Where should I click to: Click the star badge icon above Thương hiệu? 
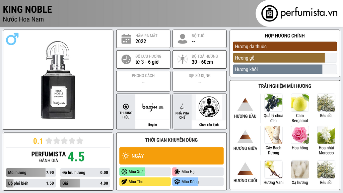pyautogui.click(x=126, y=107)
